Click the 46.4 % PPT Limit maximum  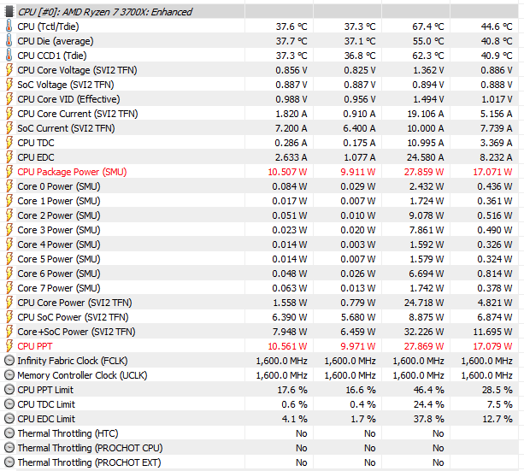pos(429,390)
